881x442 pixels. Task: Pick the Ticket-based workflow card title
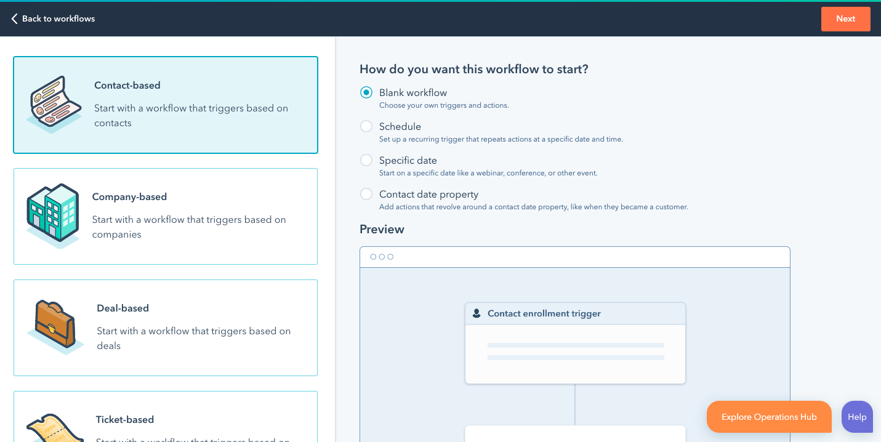(125, 420)
